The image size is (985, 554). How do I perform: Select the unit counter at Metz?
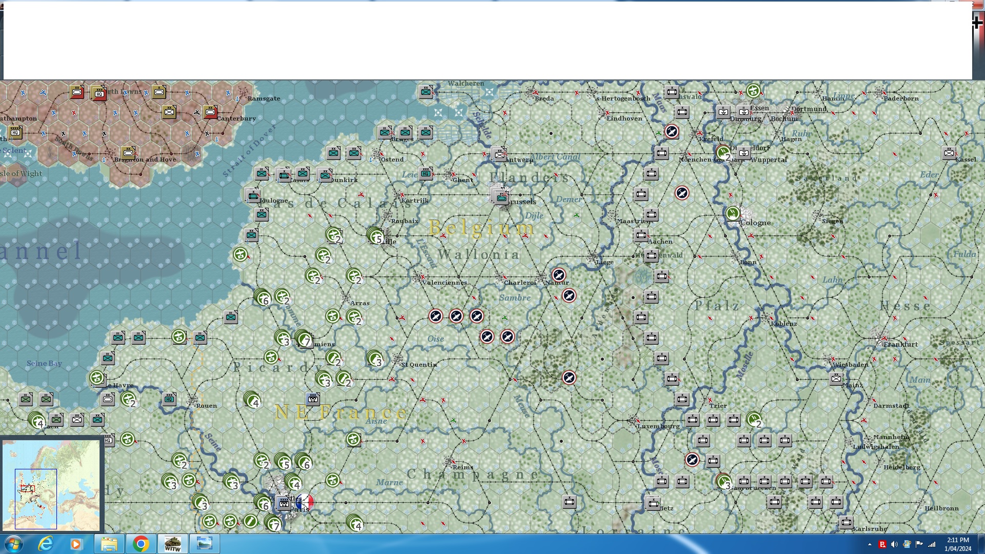pos(653,503)
